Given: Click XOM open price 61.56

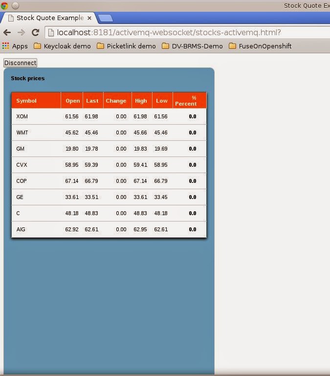Looking at the screenshot, I should click(72, 116).
